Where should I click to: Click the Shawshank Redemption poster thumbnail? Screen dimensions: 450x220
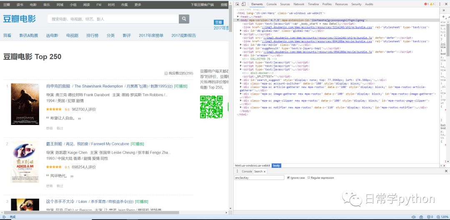(25, 104)
